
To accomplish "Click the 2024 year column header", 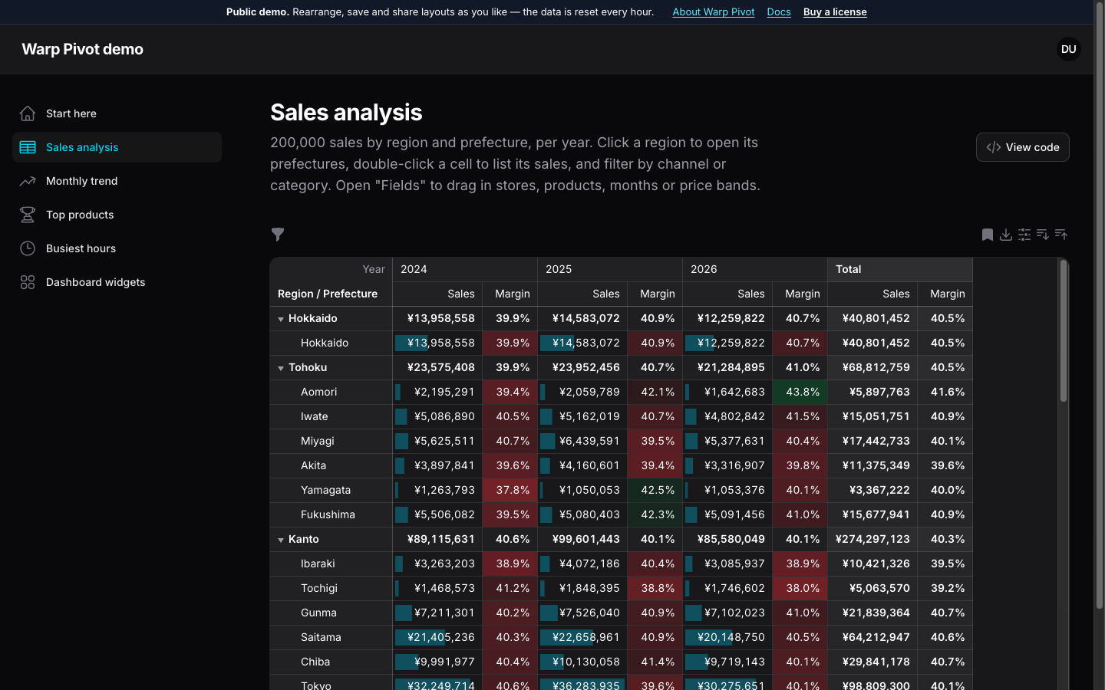I will coord(465,269).
